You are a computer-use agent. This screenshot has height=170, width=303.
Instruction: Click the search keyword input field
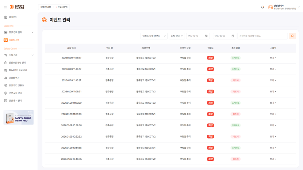[262, 36]
